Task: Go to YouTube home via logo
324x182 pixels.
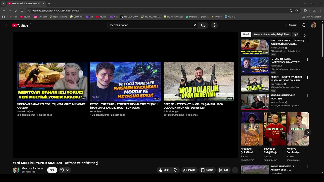Action: (x=20, y=25)
